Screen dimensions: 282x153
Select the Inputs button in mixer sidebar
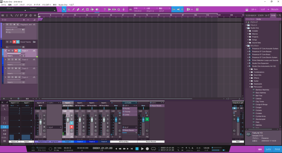tap(4, 127)
